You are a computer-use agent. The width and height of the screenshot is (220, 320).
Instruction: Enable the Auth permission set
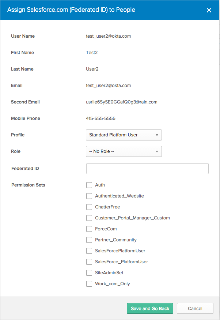(x=89, y=185)
